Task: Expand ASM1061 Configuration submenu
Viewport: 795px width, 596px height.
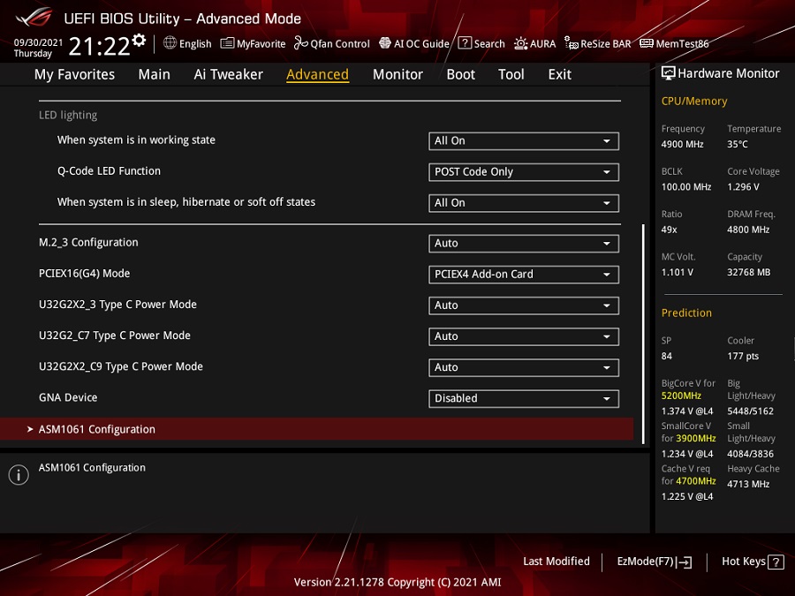Action: [x=317, y=429]
